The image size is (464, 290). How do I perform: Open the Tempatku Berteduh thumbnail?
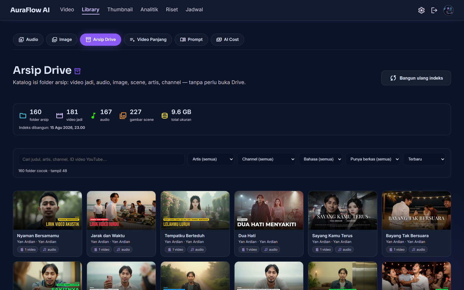click(195, 210)
